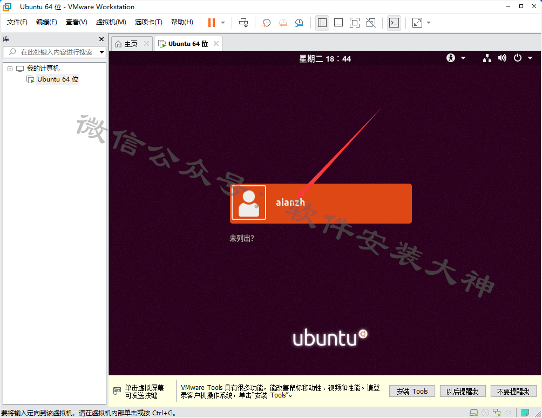
Task: Click the Ubuntu power icon
Action: pyautogui.click(x=518, y=58)
